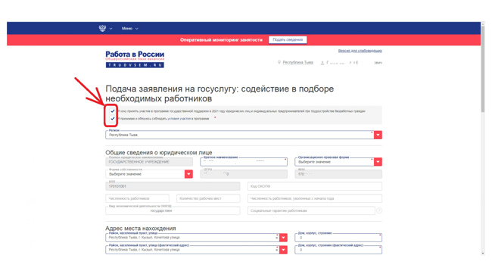Image resolution: width=492 pixels, height=277 pixels.
Task: Click the coat of arms emblem icon
Action: (102, 28)
